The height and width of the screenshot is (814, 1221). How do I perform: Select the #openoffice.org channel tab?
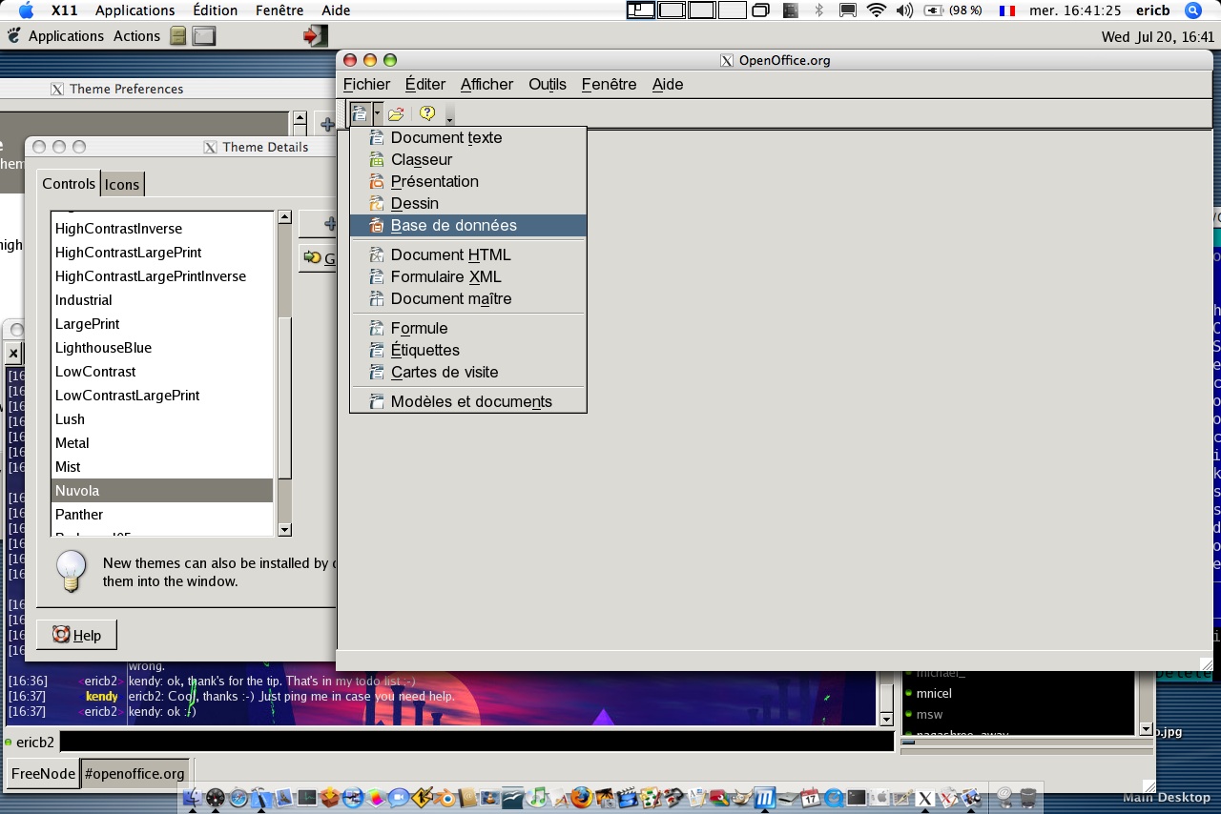pyautogui.click(x=135, y=773)
